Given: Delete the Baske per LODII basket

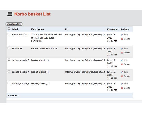Looking at the screenshot, I should [127, 39].
